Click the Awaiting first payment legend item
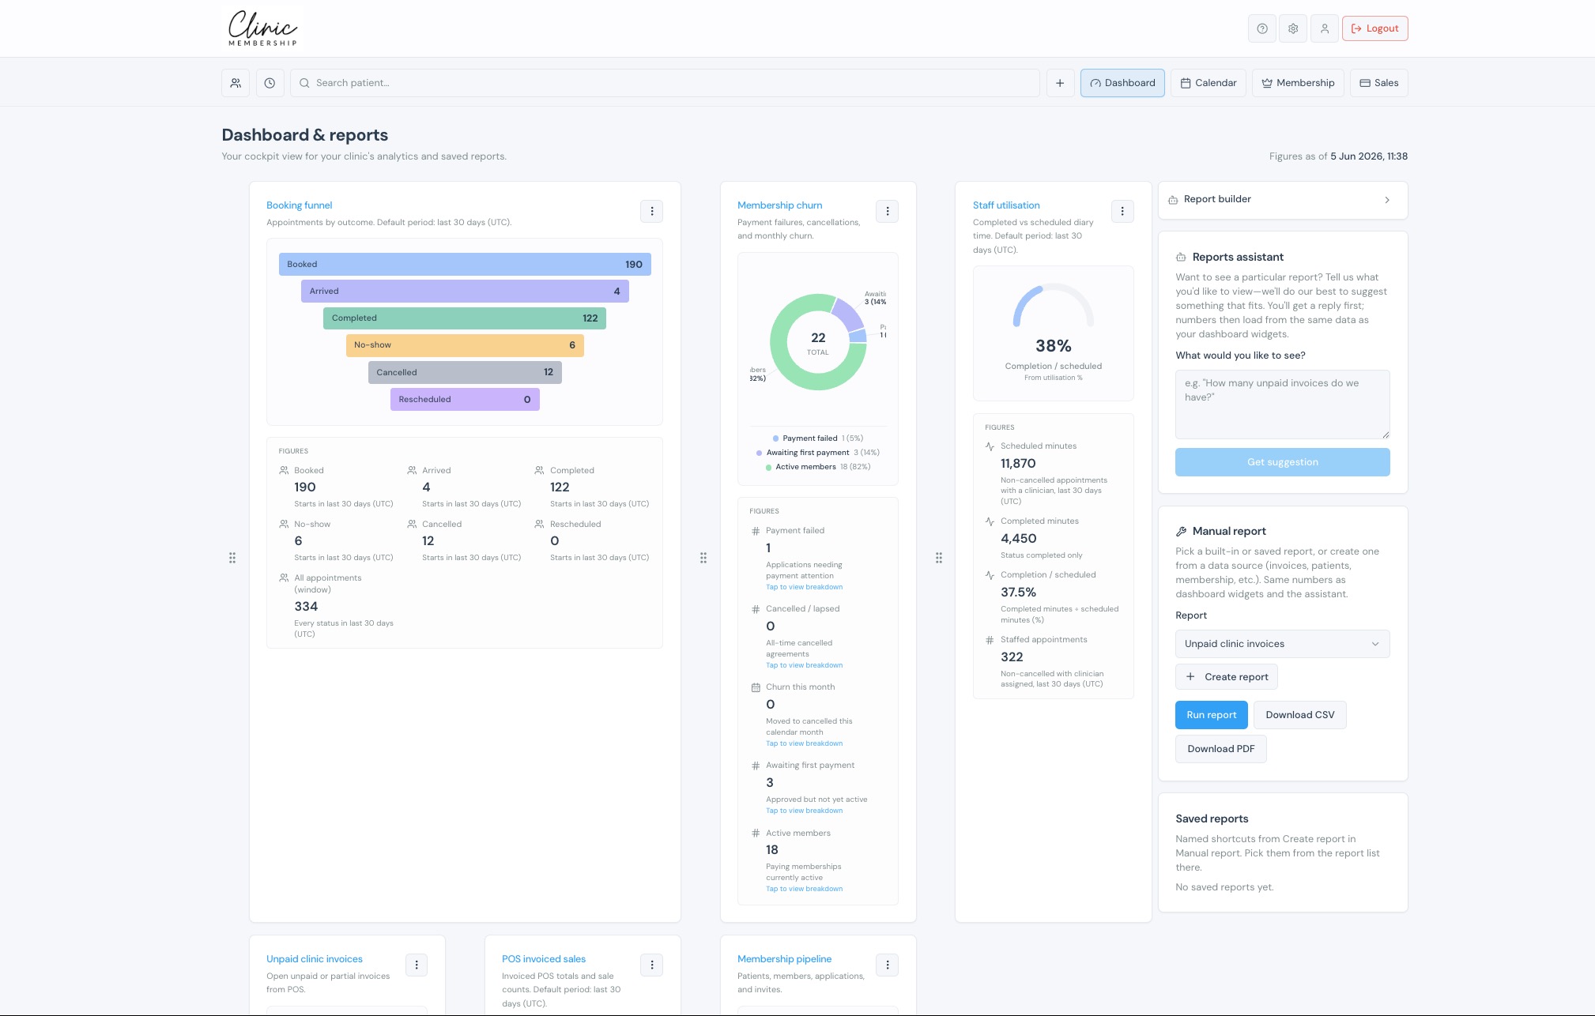Image resolution: width=1595 pixels, height=1016 pixels. tap(817, 453)
